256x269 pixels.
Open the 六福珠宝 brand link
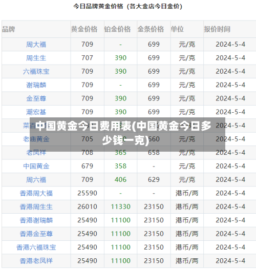pyautogui.click(x=36, y=72)
